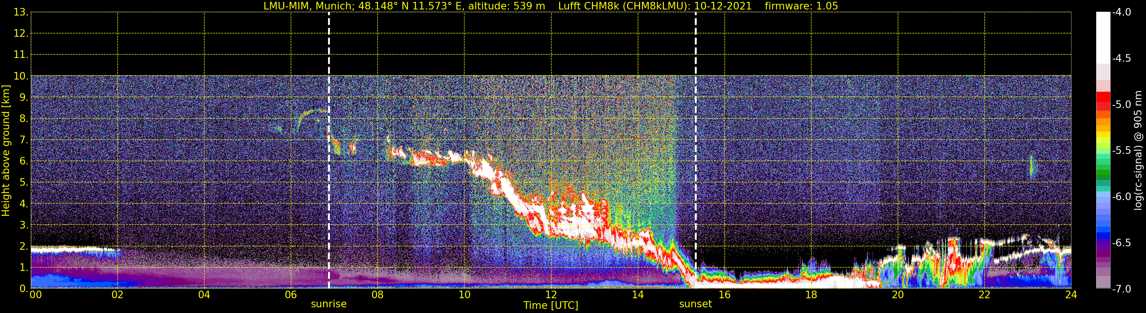Image resolution: width=1146 pixels, height=313 pixels.
Task: Click the time axis tick label '18'
Action: pos(812,295)
